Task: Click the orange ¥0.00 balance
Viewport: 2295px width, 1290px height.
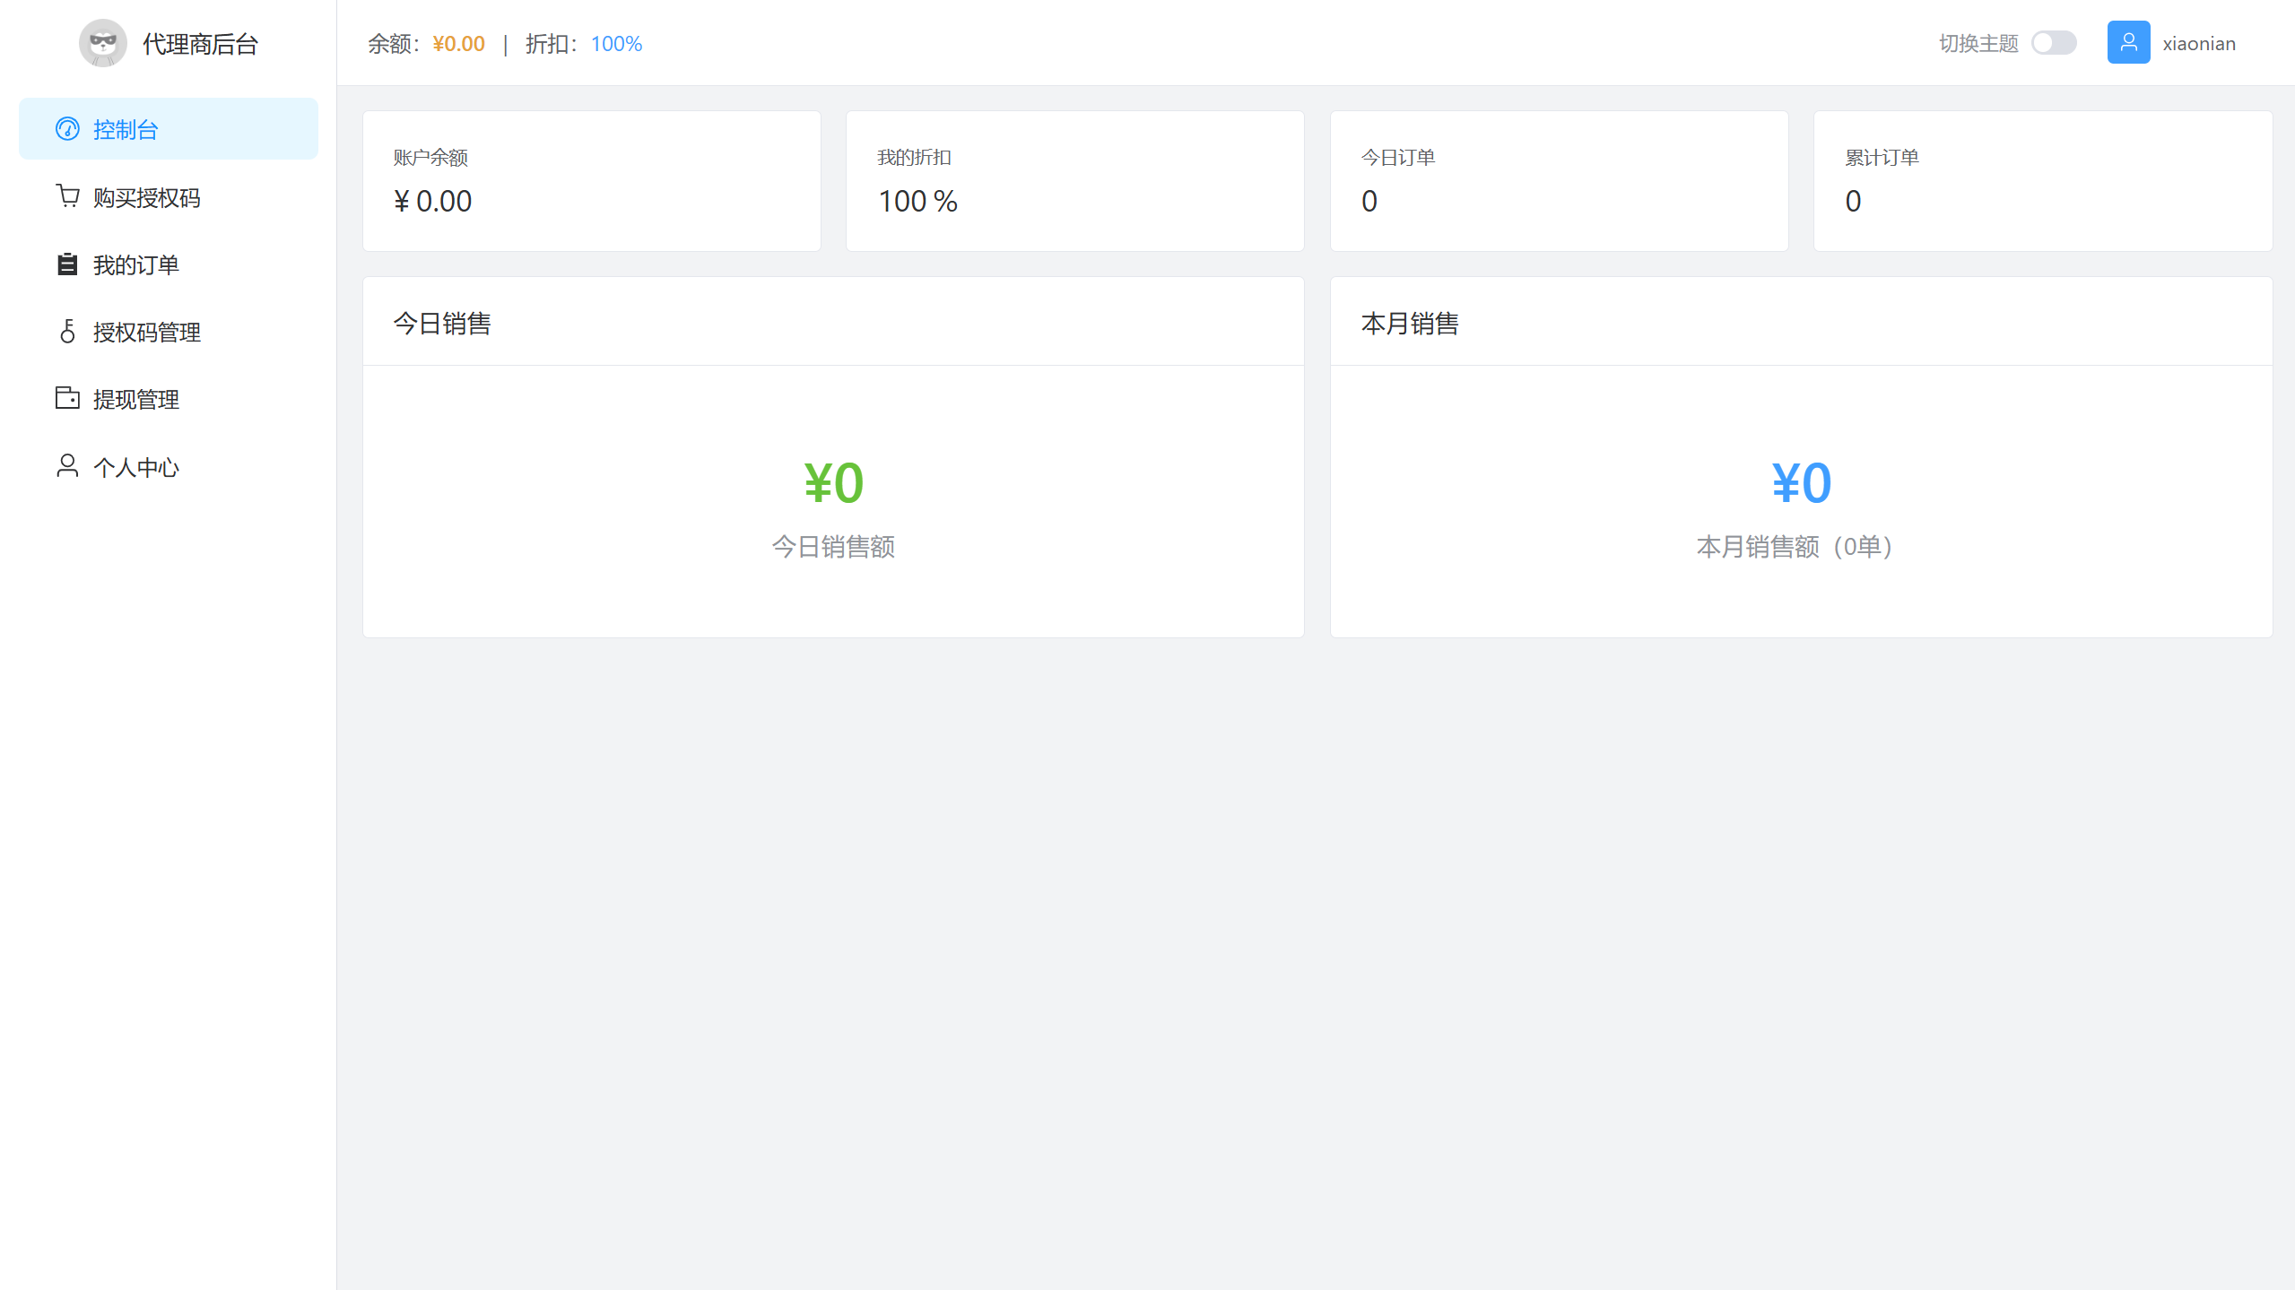Action: pos(458,44)
